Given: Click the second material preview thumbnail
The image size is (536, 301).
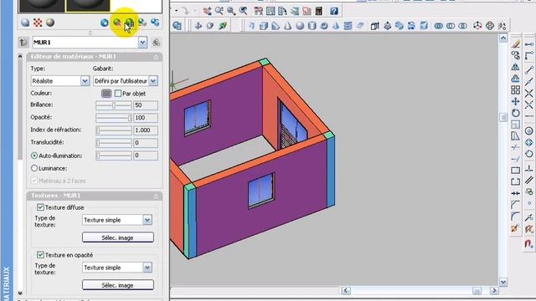Looking at the screenshot, I should pyautogui.click(x=88, y=6).
